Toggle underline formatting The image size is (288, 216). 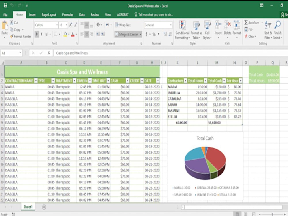pos(46,34)
